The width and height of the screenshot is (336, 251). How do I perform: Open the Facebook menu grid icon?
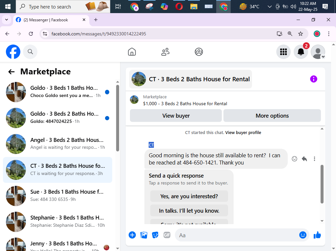283,51
